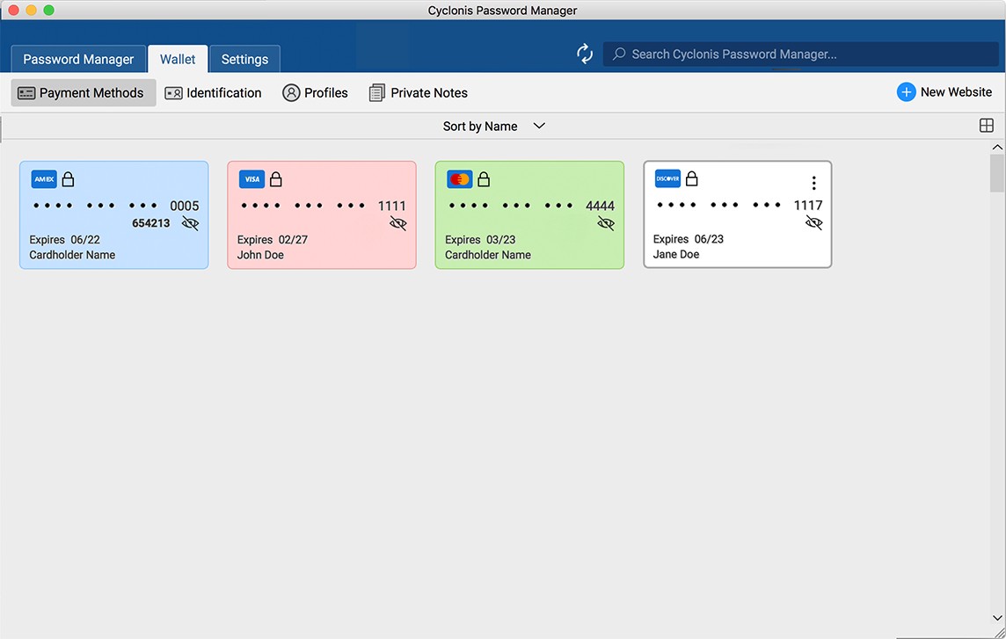Click the scroll down arrow on scrollbar
The image size is (1006, 639).
click(997, 618)
